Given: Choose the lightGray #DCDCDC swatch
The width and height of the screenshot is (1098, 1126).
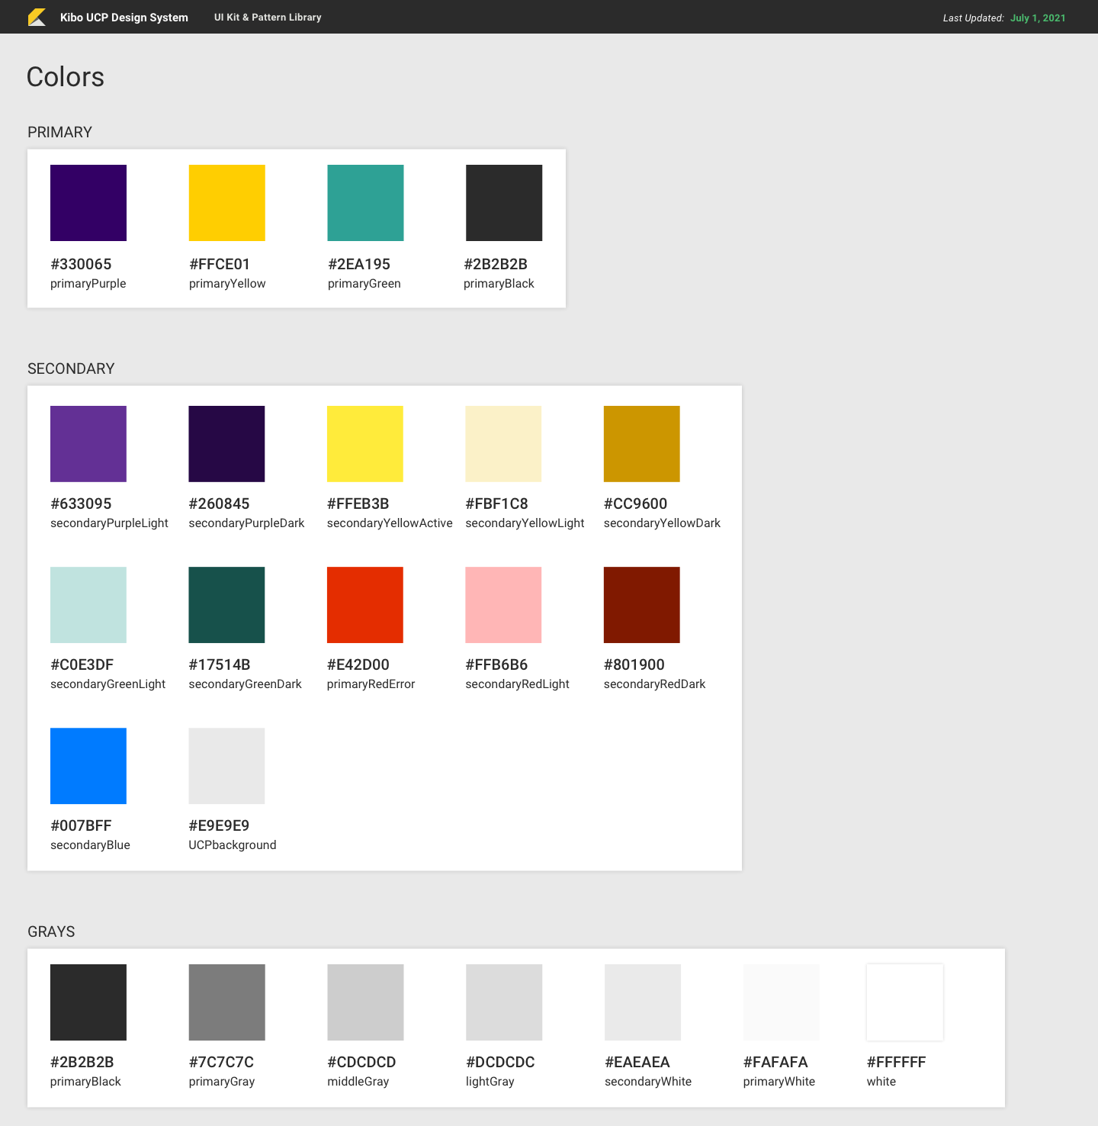Looking at the screenshot, I should [x=504, y=1002].
